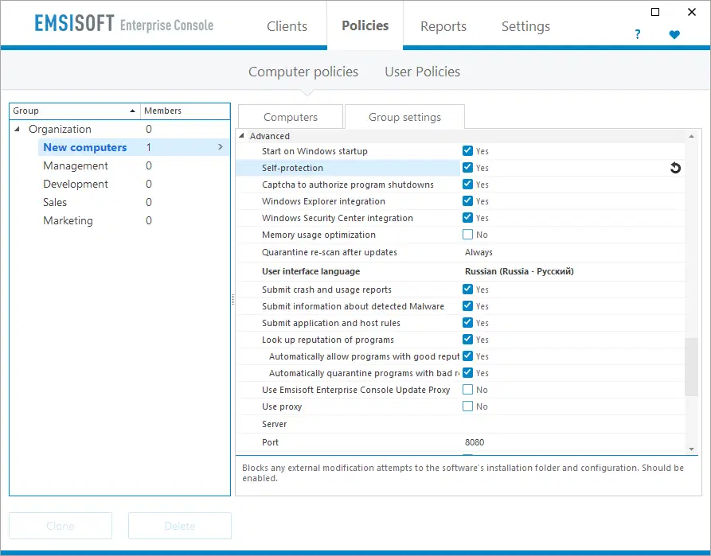Select the Management group
The height and width of the screenshot is (556, 711).
tap(76, 166)
